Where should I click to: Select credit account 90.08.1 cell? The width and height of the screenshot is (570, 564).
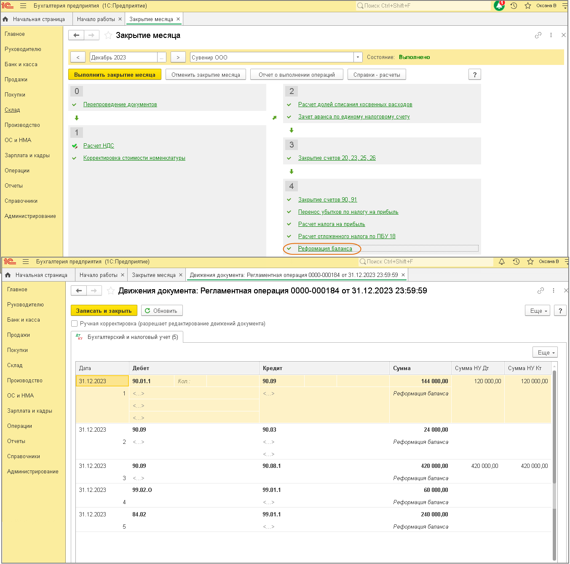coord(324,466)
